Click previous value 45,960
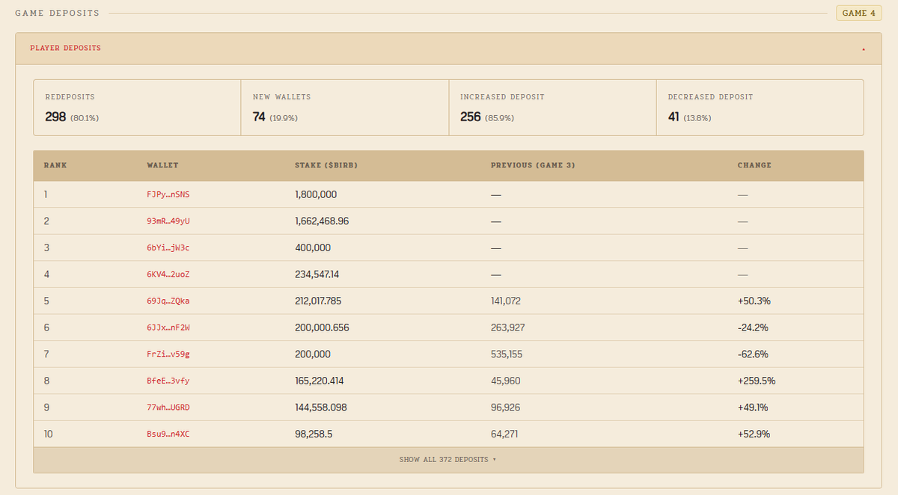This screenshot has width=898, height=495. pos(506,381)
